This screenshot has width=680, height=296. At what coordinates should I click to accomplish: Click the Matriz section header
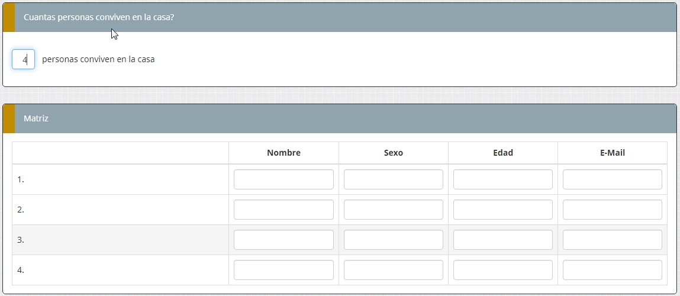(x=36, y=118)
